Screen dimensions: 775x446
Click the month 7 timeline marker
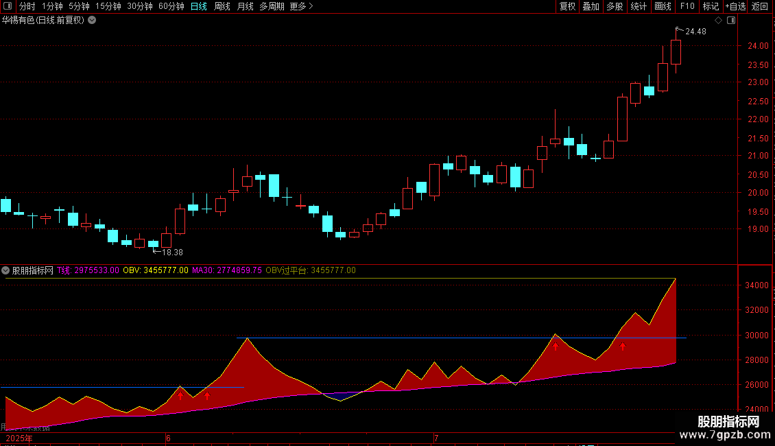pos(436,438)
